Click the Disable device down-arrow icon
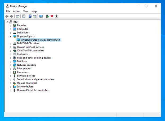 coord(56,16)
